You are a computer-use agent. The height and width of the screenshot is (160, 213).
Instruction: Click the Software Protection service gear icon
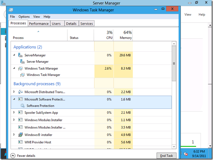pyautogui.click(x=22, y=105)
